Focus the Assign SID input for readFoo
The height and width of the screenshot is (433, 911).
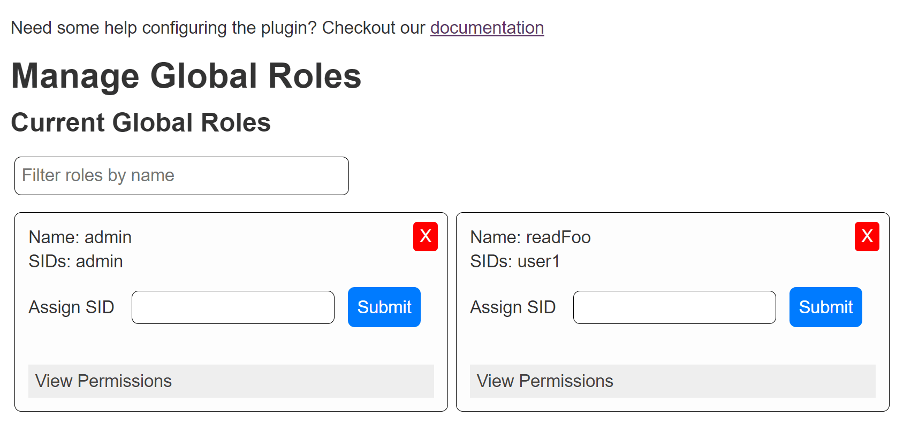coord(674,307)
